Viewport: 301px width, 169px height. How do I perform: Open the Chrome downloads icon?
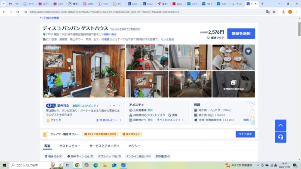pos(283,12)
